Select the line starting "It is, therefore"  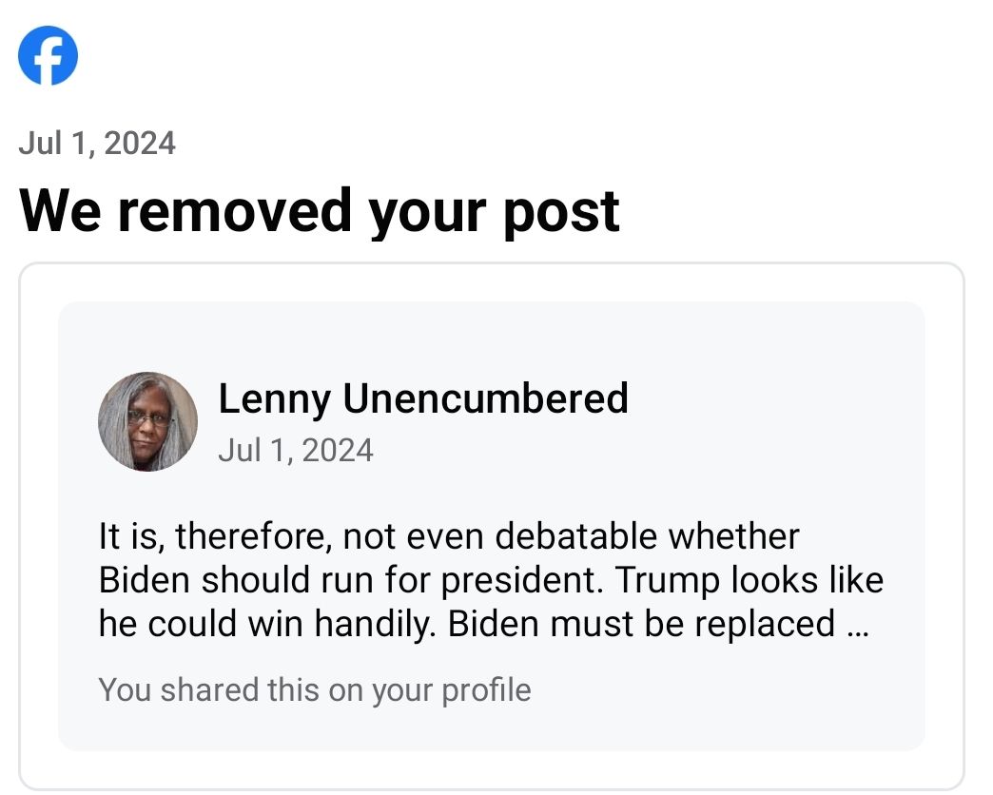point(449,536)
